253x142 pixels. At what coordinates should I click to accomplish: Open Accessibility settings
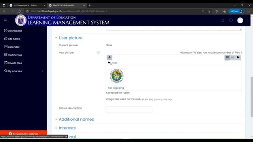point(23,134)
